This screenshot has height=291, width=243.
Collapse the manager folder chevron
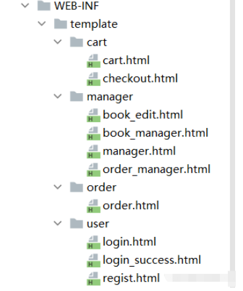point(58,96)
